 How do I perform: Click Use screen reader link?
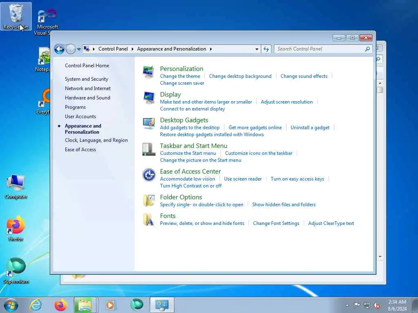click(243, 179)
